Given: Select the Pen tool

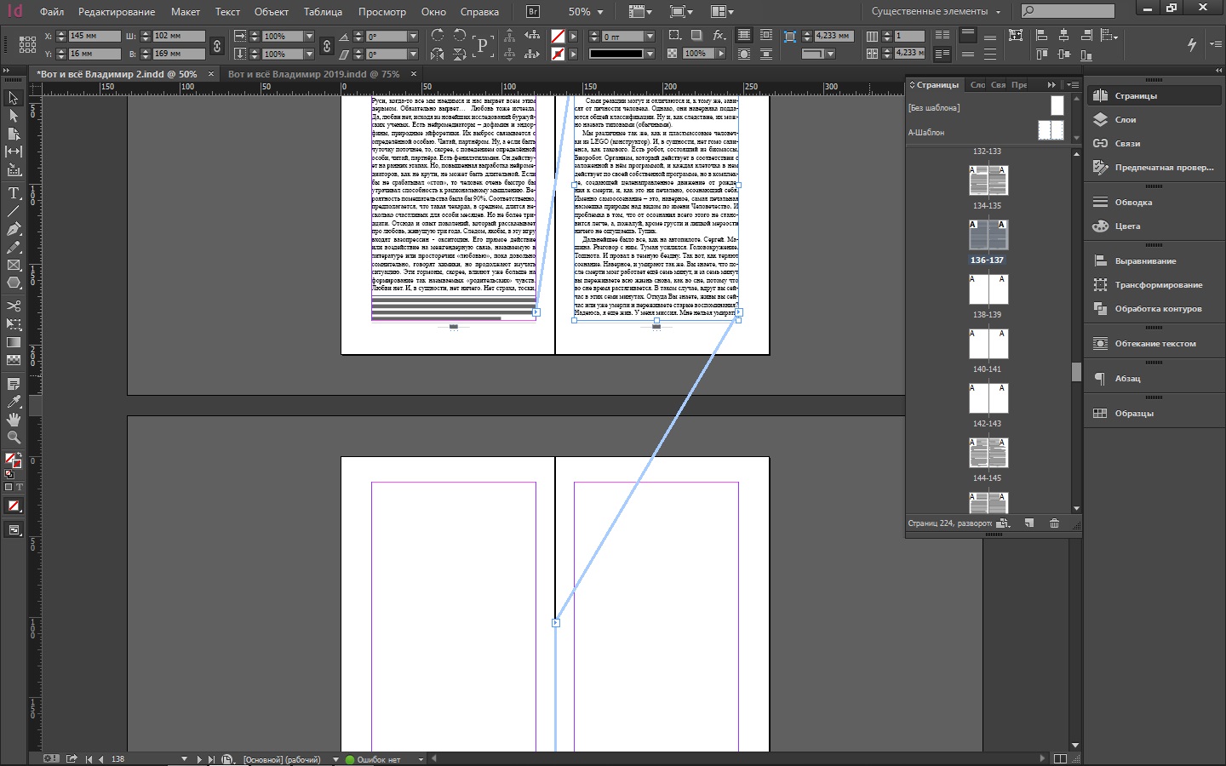Looking at the screenshot, I should click(14, 229).
